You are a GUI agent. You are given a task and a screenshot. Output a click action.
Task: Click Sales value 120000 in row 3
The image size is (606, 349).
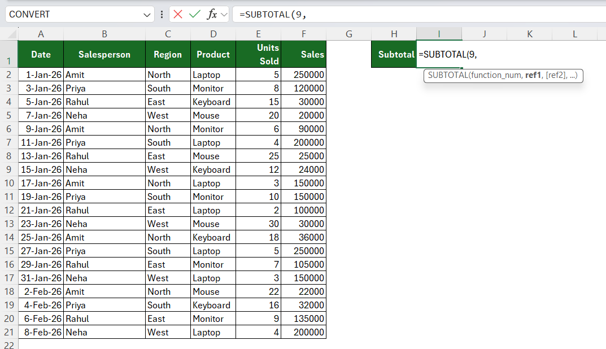(x=304, y=88)
